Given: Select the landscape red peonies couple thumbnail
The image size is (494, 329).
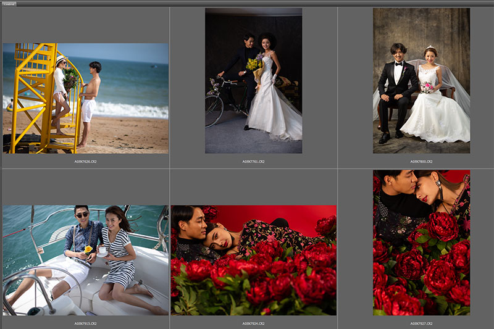Looking at the screenshot, I should pyautogui.click(x=254, y=260).
